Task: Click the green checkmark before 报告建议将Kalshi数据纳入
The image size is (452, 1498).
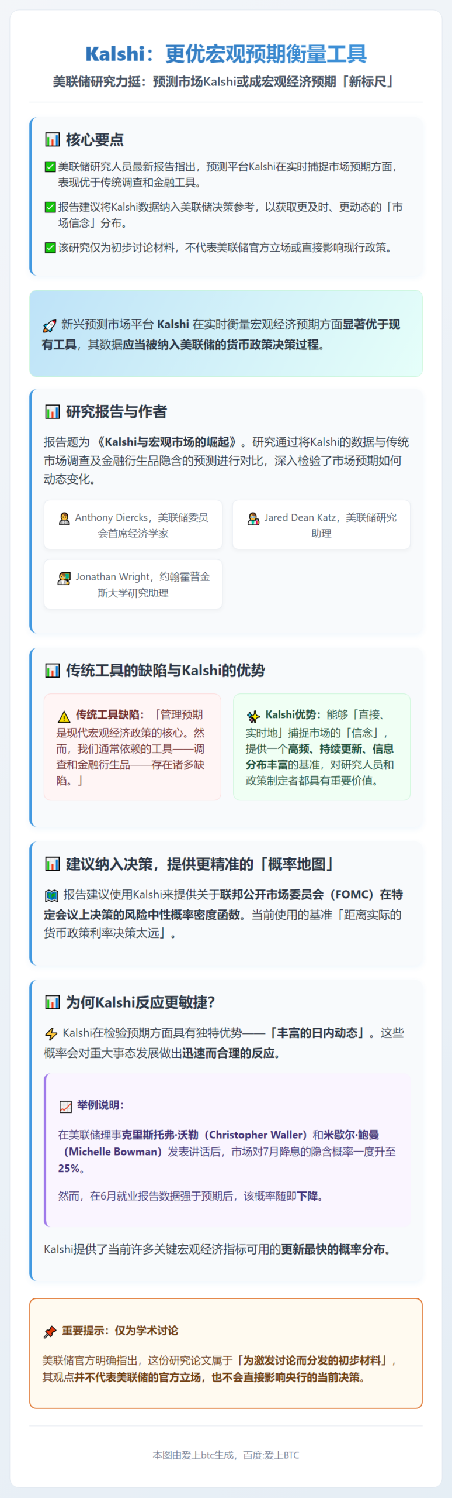Action: click(50, 207)
